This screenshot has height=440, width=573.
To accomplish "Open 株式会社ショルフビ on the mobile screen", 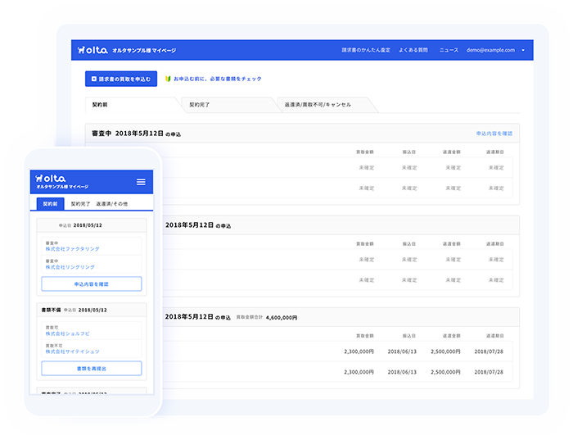I will (67, 333).
